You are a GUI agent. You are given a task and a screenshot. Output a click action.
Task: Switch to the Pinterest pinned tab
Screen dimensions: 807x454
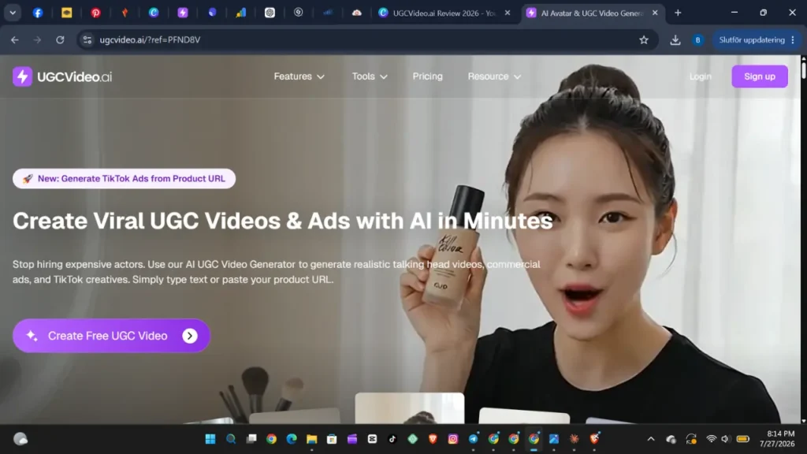click(x=95, y=13)
